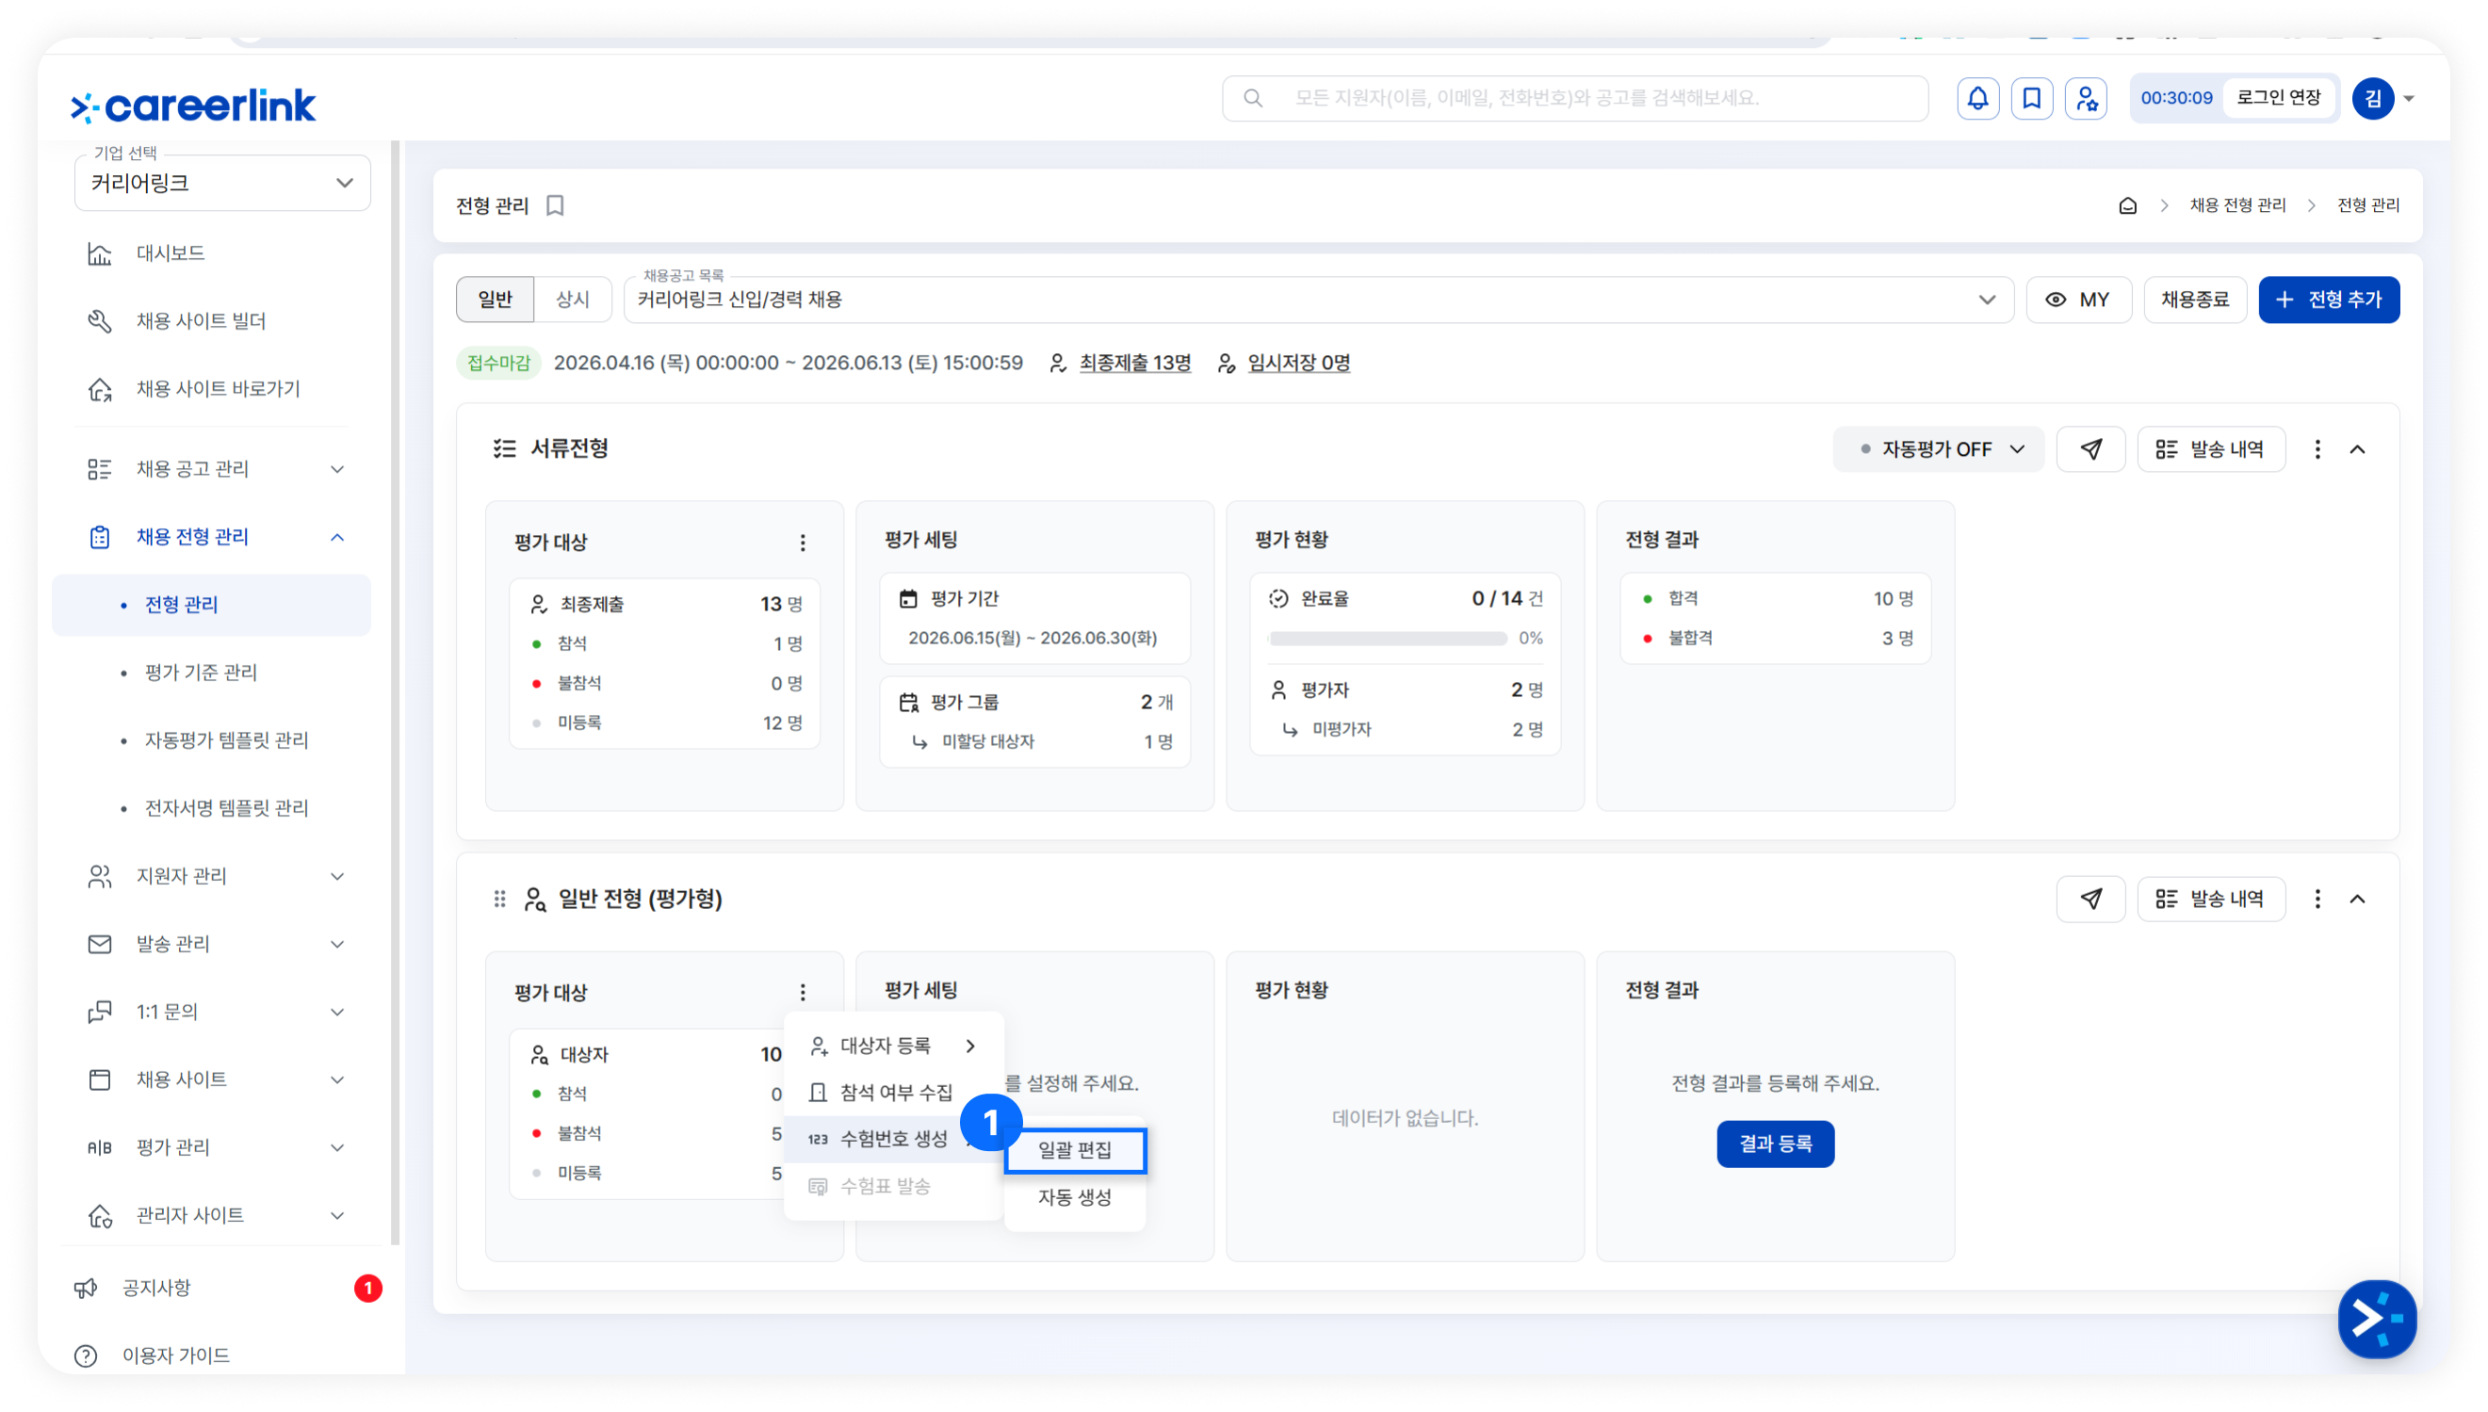Click the profile avatar 김
Viewport: 2488px width, 1412px height.
tap(2373, 98)
